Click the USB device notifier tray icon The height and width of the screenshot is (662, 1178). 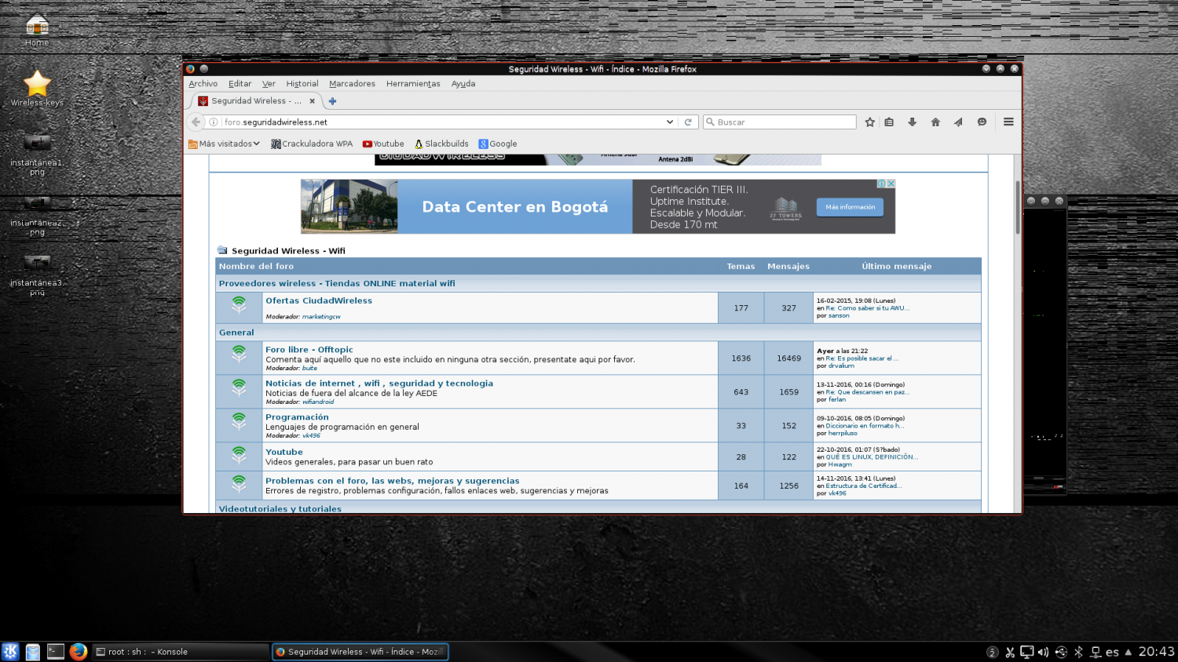click(1061, 652)
